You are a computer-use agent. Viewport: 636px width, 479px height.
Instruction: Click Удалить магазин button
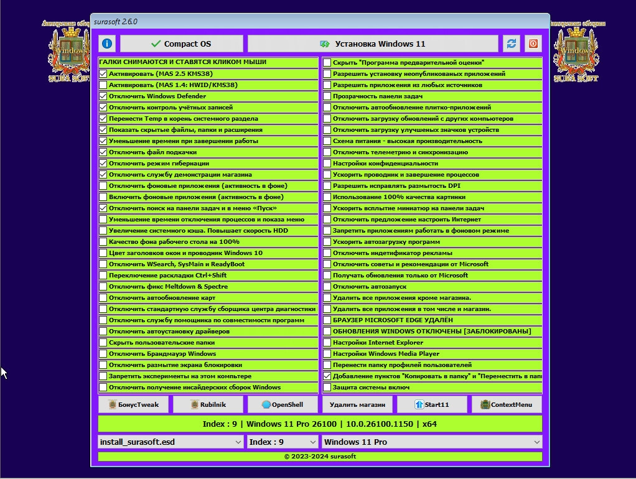[x=357, y=404]
